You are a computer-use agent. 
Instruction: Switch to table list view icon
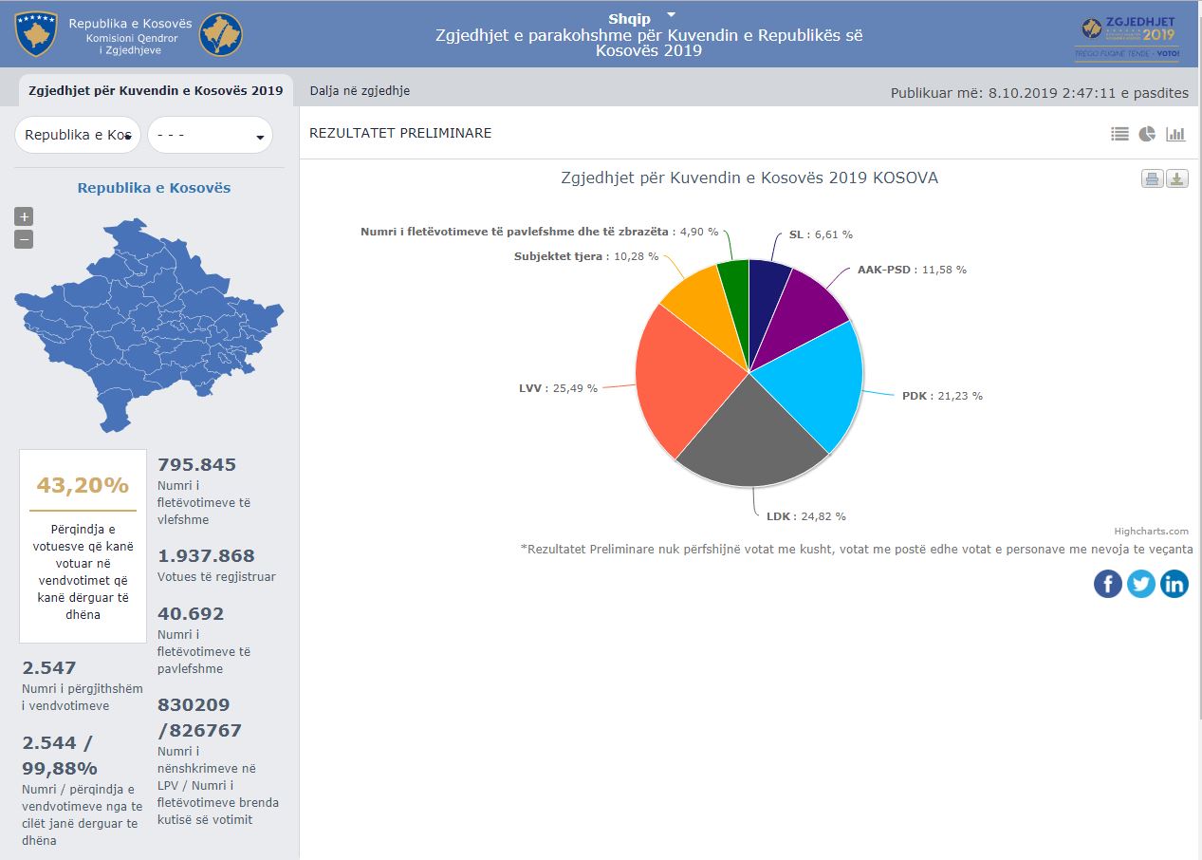tap(1119, 134)
